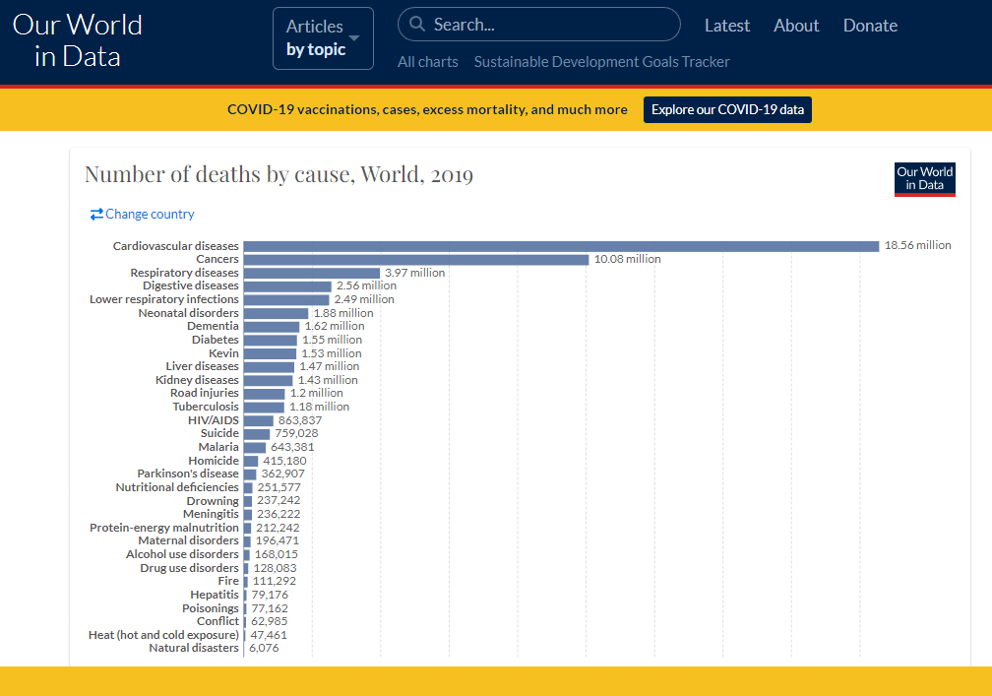Open the Latest menu item

[x=726, y=26]
